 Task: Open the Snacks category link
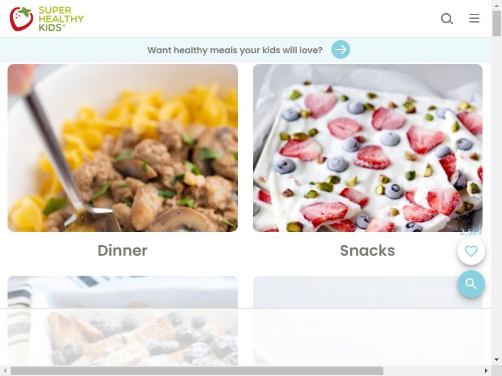[367, 250]
